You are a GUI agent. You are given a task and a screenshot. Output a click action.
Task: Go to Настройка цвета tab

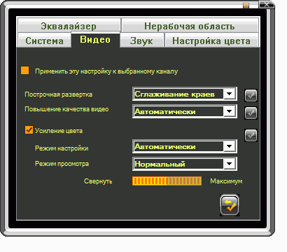pos(211,41)
